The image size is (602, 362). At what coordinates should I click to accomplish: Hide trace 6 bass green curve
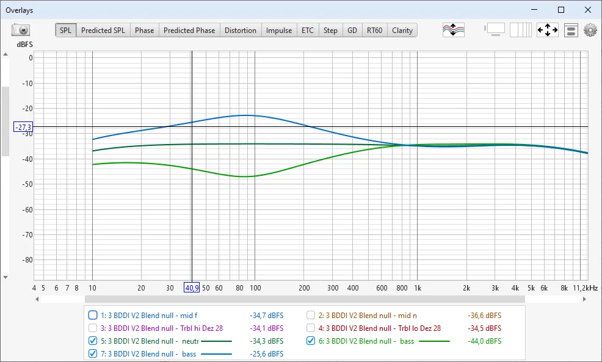(311, 341)
